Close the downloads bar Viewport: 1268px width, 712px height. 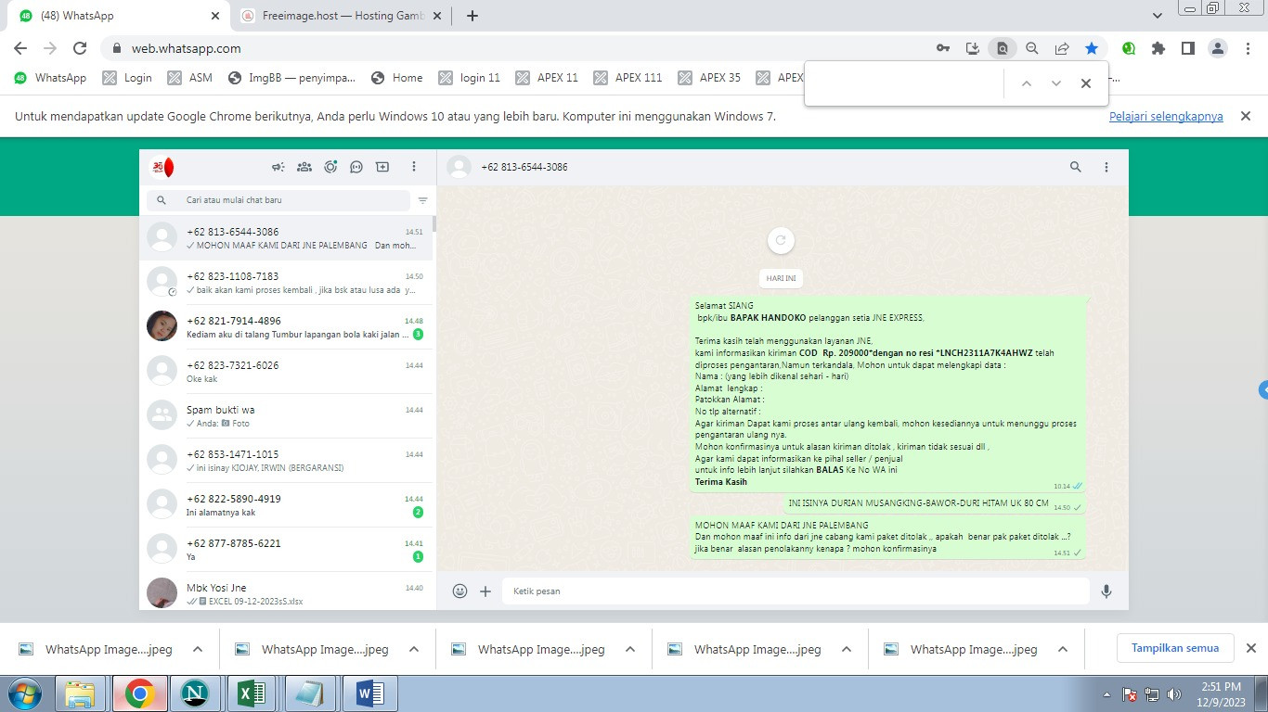[x=1250, y=648]
